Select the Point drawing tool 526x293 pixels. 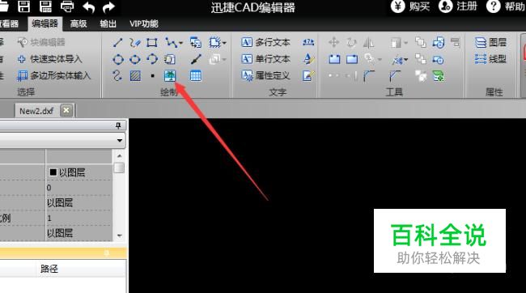click(x=152, y=76)
